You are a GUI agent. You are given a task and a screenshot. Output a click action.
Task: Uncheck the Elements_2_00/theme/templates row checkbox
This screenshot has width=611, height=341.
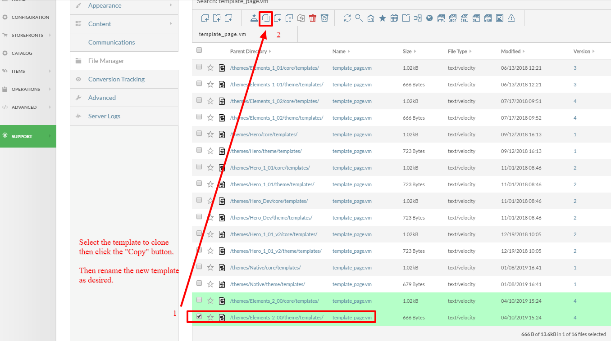point(199,317)
